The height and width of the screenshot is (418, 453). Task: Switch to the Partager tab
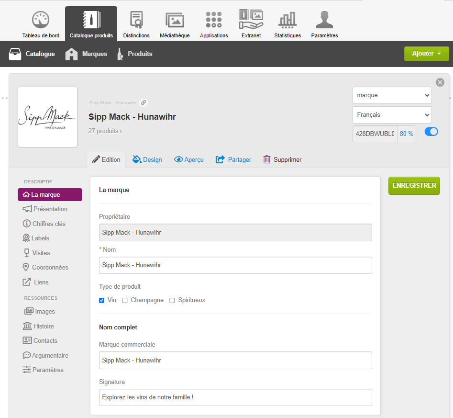[233, 159]
